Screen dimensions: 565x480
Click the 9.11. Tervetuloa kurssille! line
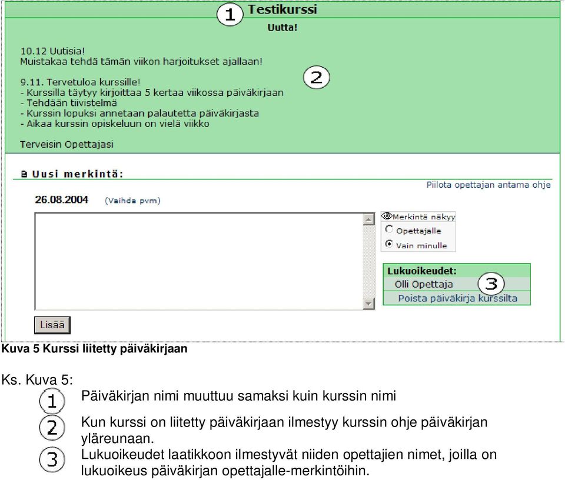81,82
